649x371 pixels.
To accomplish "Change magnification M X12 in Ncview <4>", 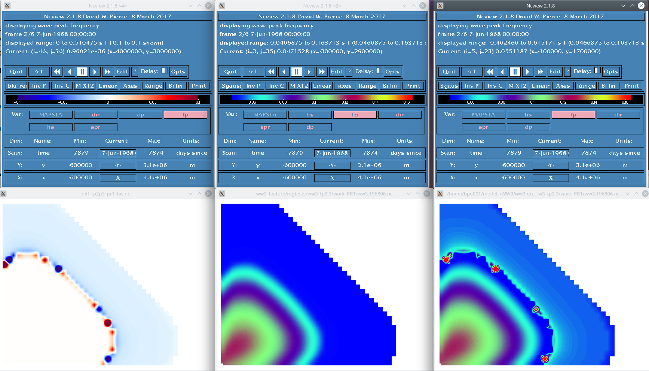I will point(85,86).
